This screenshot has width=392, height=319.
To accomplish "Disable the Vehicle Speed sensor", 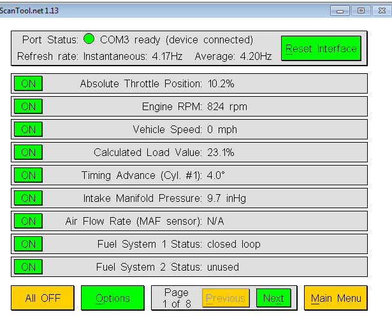I will (28, 129).
